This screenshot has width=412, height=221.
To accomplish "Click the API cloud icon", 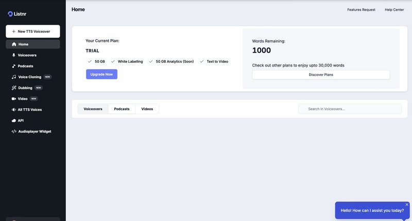I will [x=14, y=121].
